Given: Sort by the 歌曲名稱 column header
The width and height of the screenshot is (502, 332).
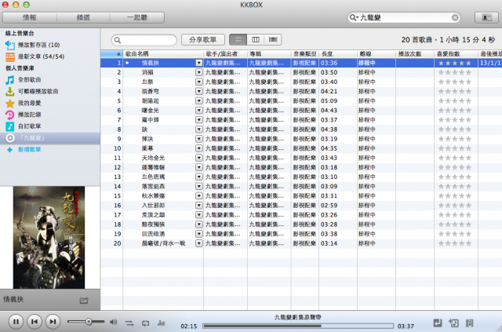Looking at the screenshot, I should [x=163, y=54].
